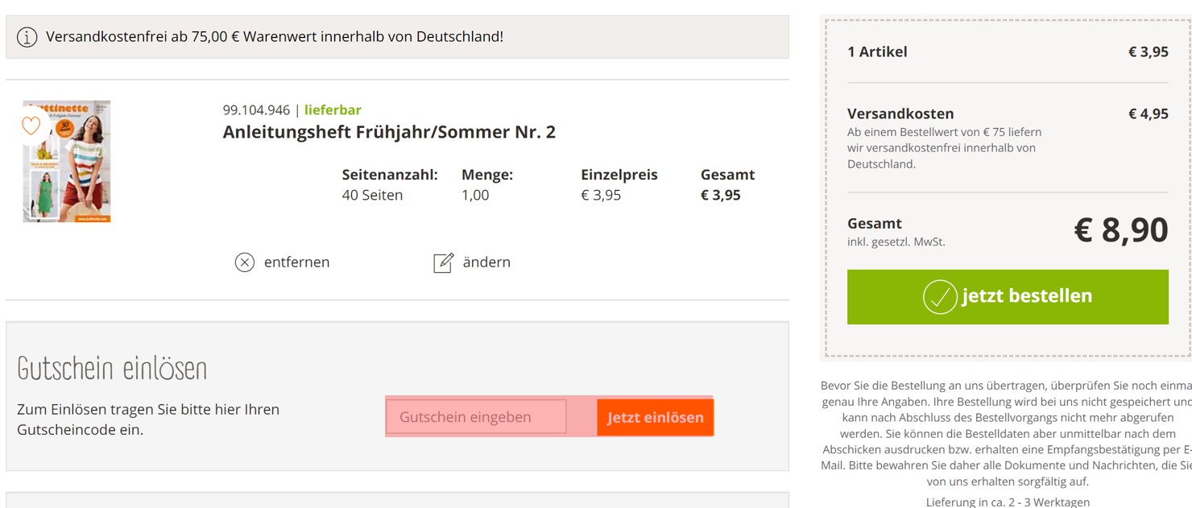Click the Lieferung in ca. 2 - 3 Werktagen text
This screenshot has width=1192, height=508.
coord(1008,502)
